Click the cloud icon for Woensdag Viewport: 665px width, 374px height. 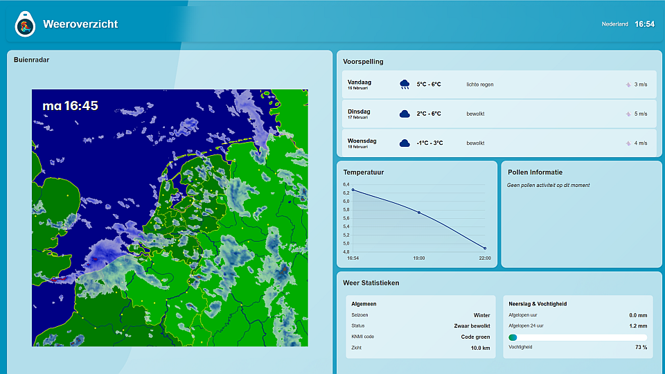point(405,143)
